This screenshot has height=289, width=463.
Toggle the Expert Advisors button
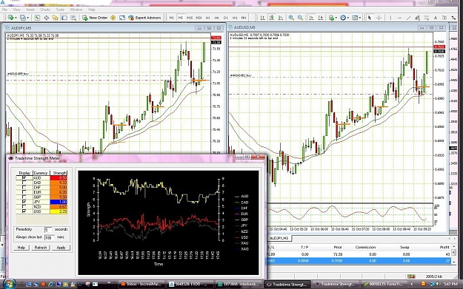click(x=144, y=18)
